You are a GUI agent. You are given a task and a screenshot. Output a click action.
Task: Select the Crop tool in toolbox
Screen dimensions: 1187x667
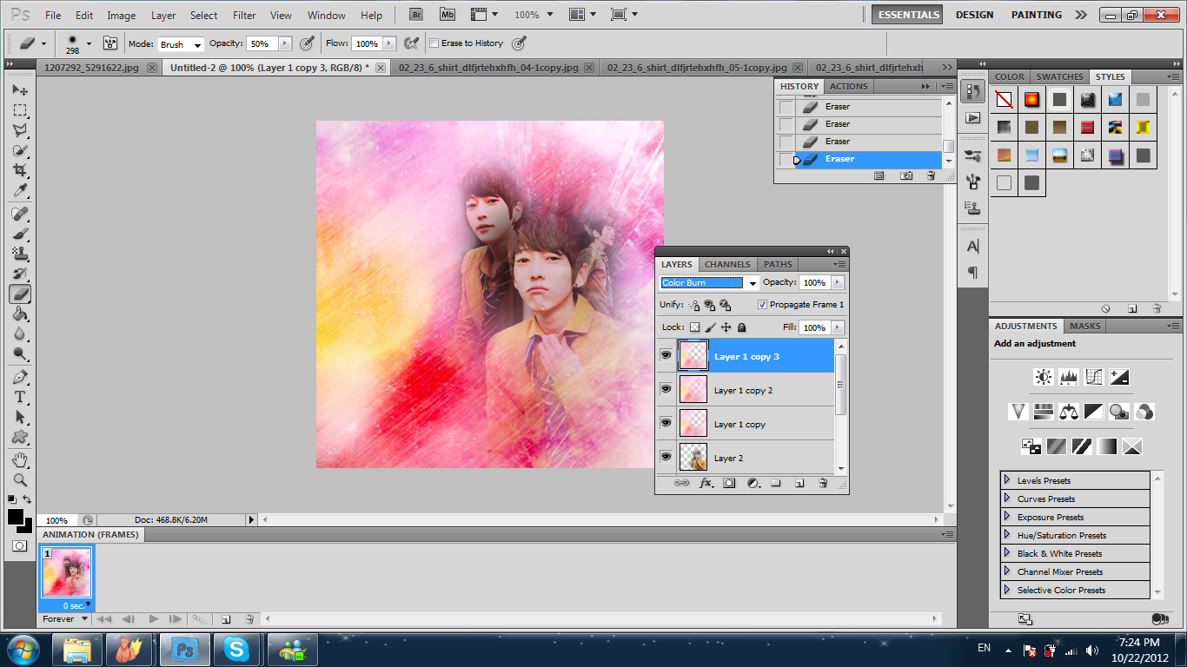point(20,170)
